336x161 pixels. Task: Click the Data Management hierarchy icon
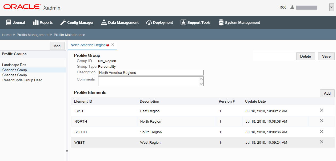104,22
